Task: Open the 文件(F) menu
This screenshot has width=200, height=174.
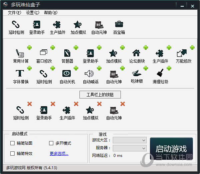Action: point(14,13)
